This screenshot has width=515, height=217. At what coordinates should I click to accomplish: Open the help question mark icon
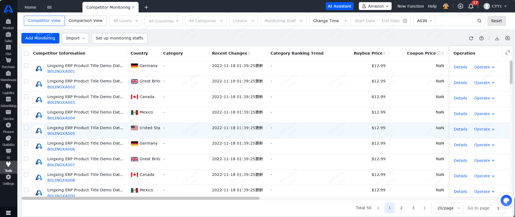click(x=481, y=38)
